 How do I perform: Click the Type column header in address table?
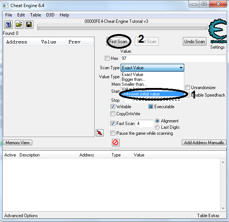(121, 155)
